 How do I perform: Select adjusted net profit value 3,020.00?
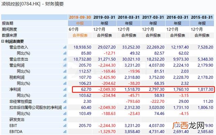(157, 108)
